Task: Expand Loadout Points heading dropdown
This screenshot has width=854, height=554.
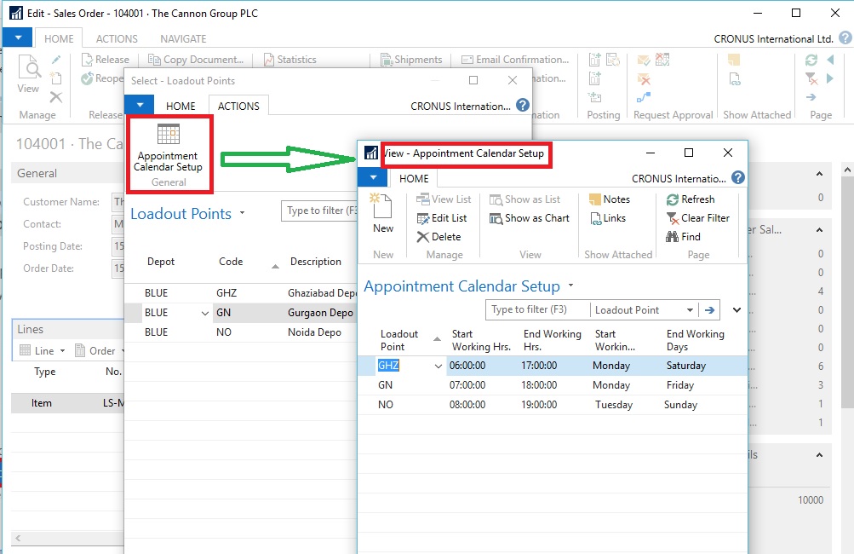Action: (x=242, y=214)
